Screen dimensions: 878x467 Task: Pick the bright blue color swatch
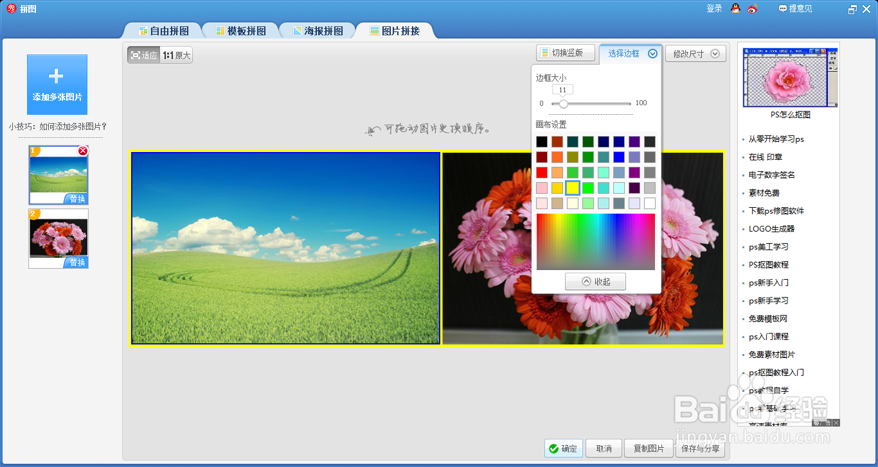point(619,157)
